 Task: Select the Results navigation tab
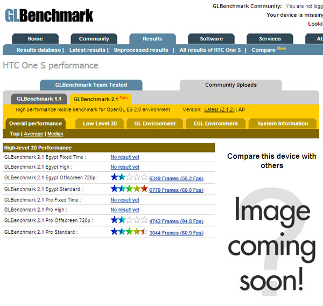click(152, 39)
